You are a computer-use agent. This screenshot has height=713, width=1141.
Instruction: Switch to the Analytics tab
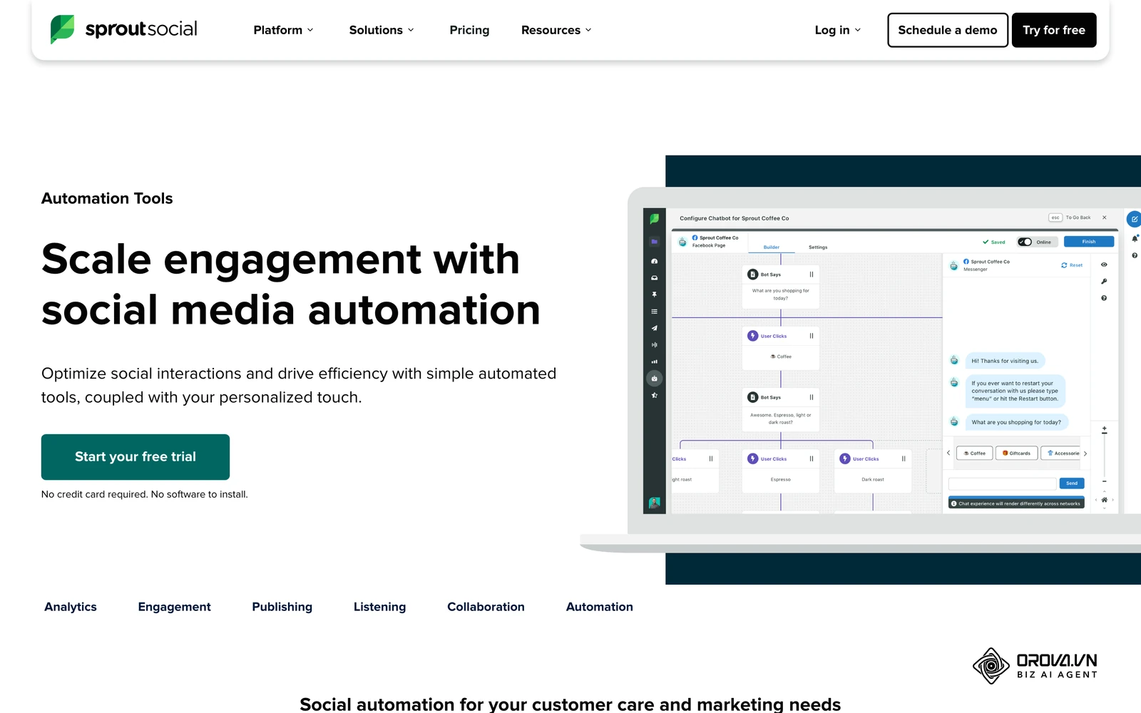[71, 607]
